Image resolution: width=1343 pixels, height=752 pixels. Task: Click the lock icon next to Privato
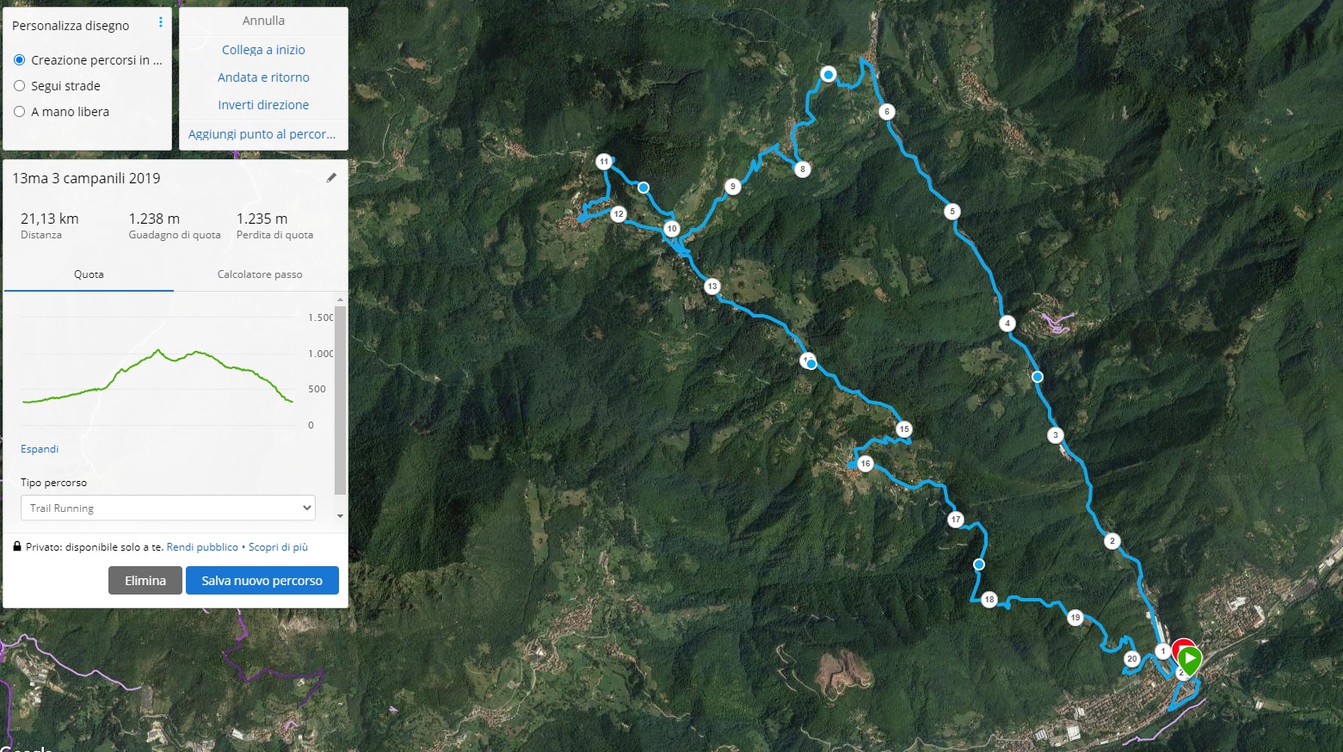coord(16,546)
